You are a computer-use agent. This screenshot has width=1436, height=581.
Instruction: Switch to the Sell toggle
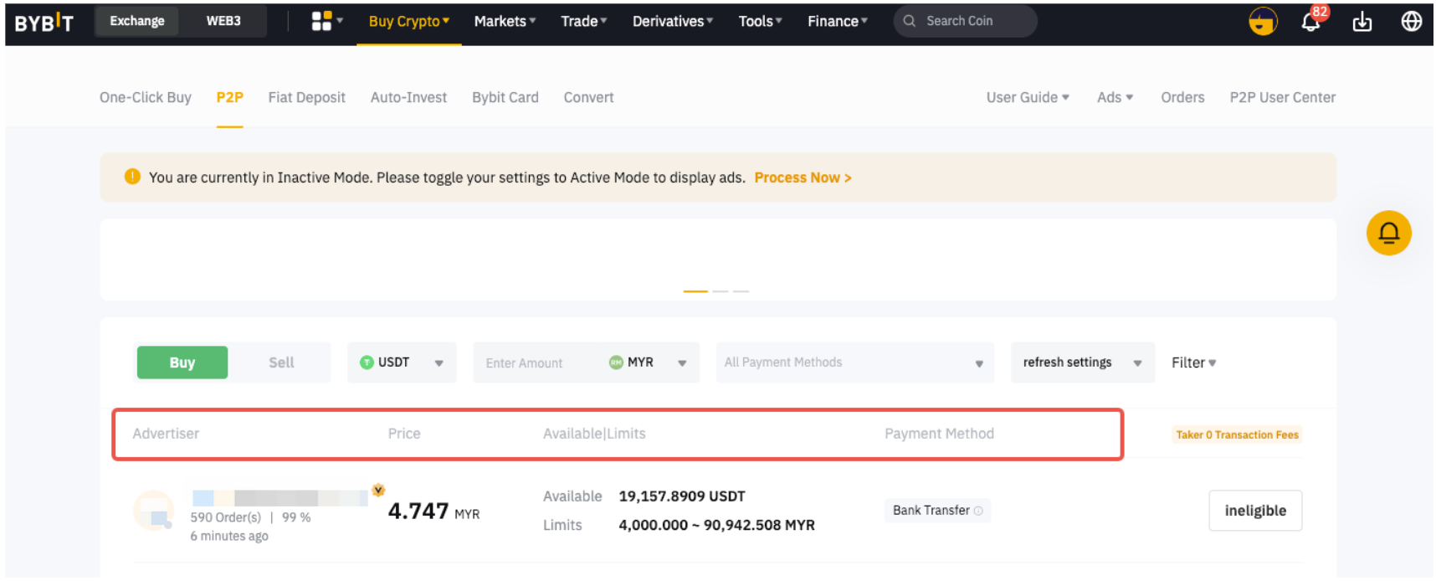point(281,362)
